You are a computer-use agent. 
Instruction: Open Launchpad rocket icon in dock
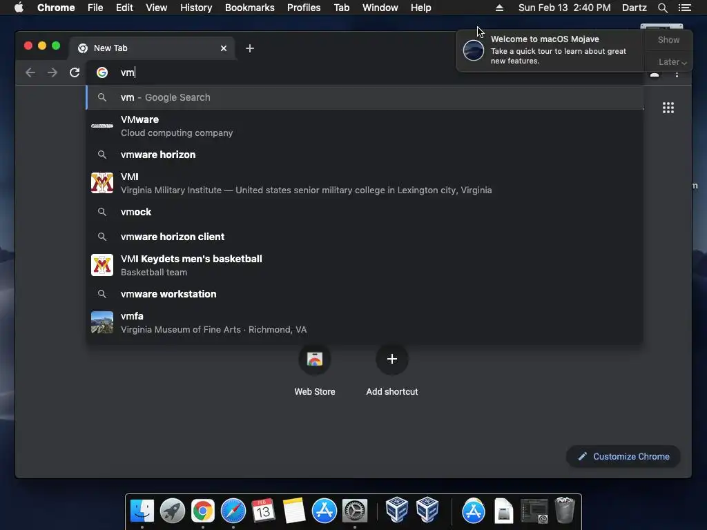coord(172,511)
